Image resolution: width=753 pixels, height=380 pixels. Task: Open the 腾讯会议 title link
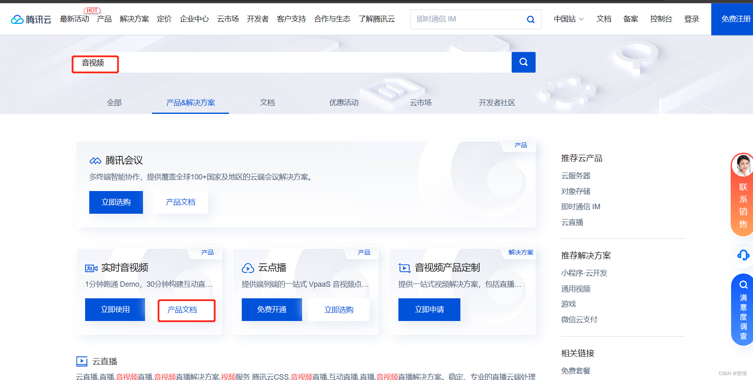pos(124,160)
